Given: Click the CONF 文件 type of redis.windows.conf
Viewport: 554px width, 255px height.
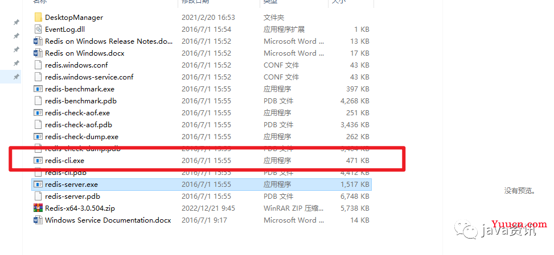Looking at the screenshot, I should point(281,65).
